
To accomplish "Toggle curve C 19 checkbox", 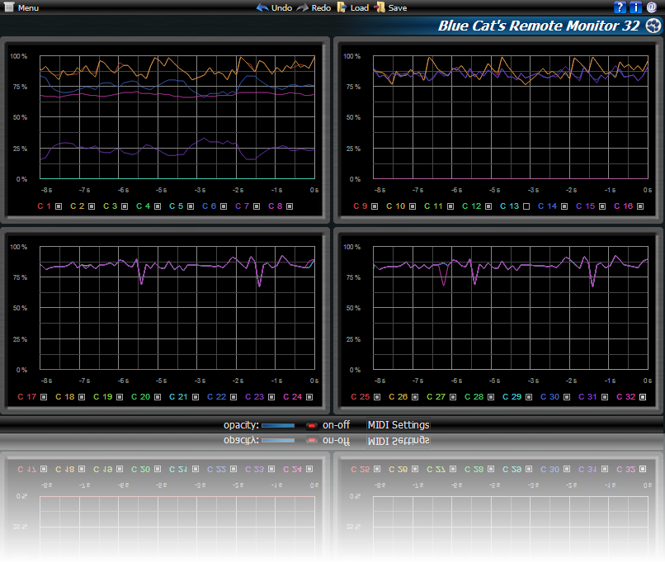I will coord(120,397).
